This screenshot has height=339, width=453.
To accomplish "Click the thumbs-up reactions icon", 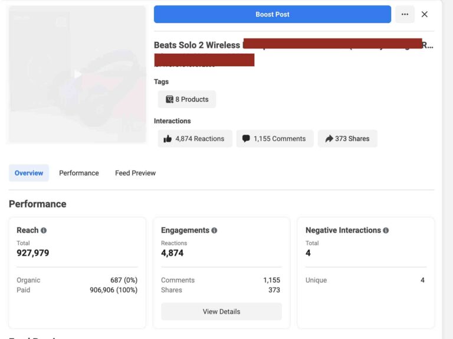I will [x=168, y=139].
